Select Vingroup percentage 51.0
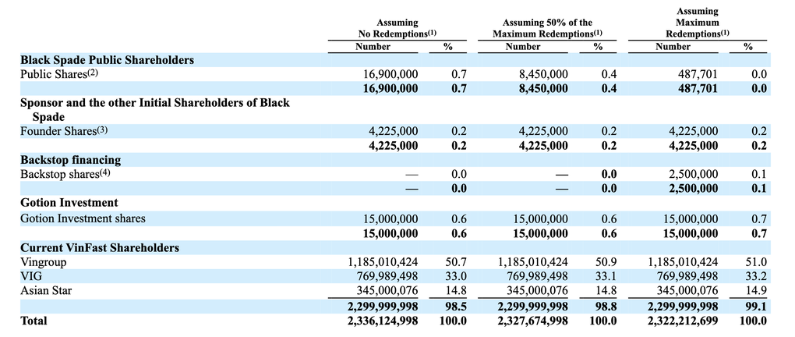This screenshot has height=337, width=795. pyautogui.click(x=757, y=262)
